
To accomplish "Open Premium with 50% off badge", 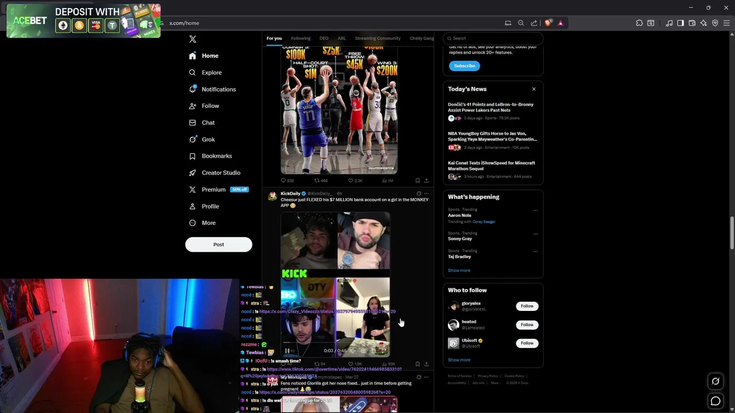I will pyautogui.click(x=218, y=189).
